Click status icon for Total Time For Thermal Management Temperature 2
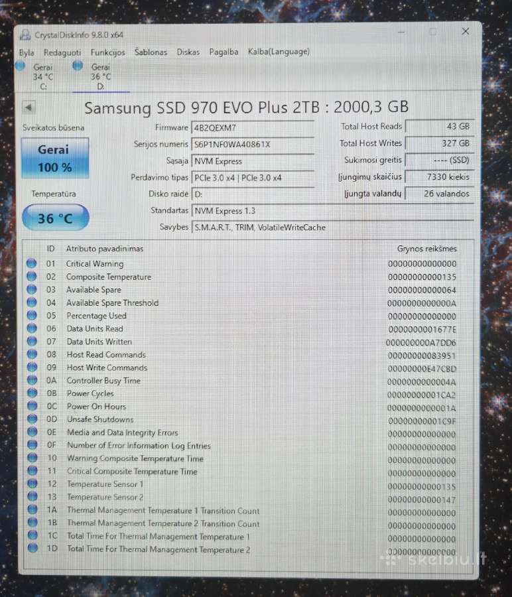 point(32,548)
